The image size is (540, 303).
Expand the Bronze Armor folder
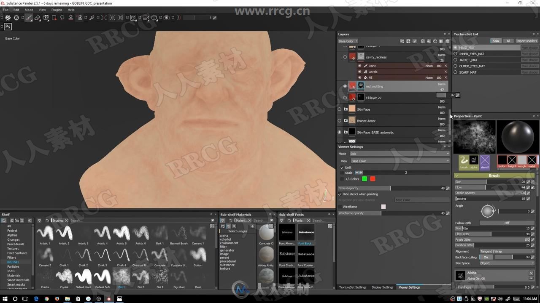[346, 121]
